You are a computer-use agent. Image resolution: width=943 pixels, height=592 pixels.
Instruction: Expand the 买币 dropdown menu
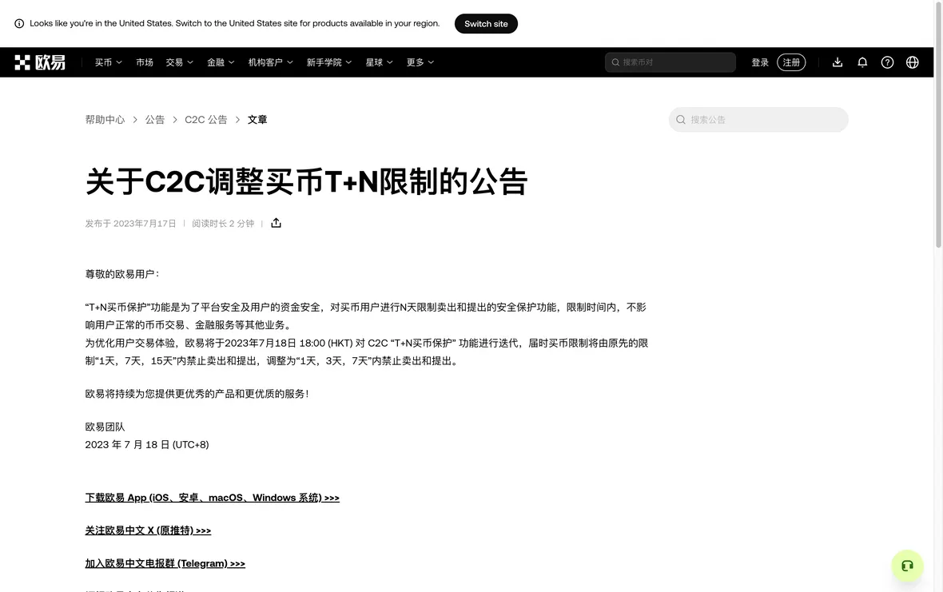click(x=108, y=62)
